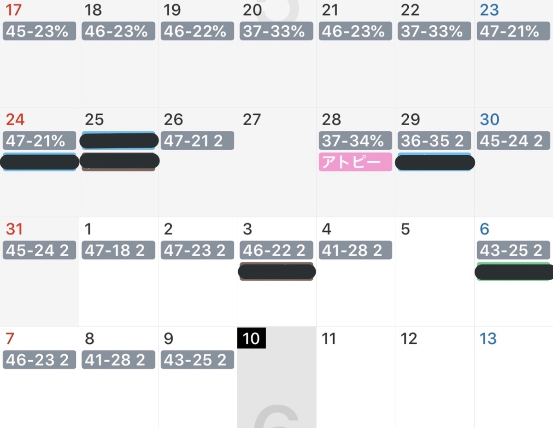
Task: Tap the 46-22% event on the 19th
Action: tap(197, 31)
